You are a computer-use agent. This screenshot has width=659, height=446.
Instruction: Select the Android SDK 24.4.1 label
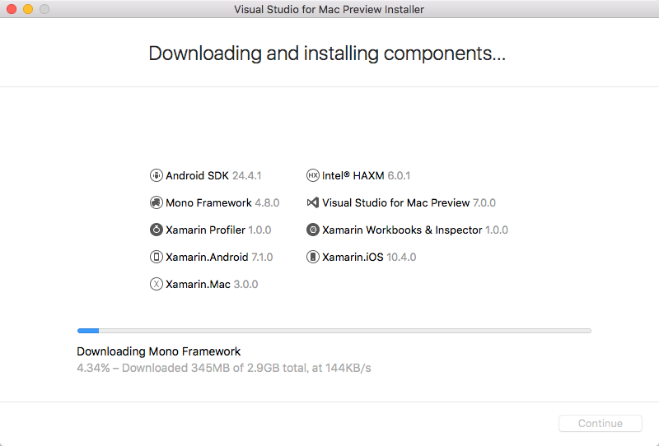213,175
